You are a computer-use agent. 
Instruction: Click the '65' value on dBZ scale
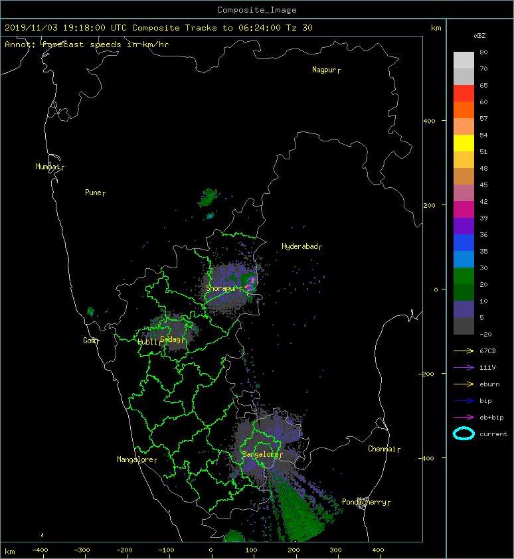(483, 85)
